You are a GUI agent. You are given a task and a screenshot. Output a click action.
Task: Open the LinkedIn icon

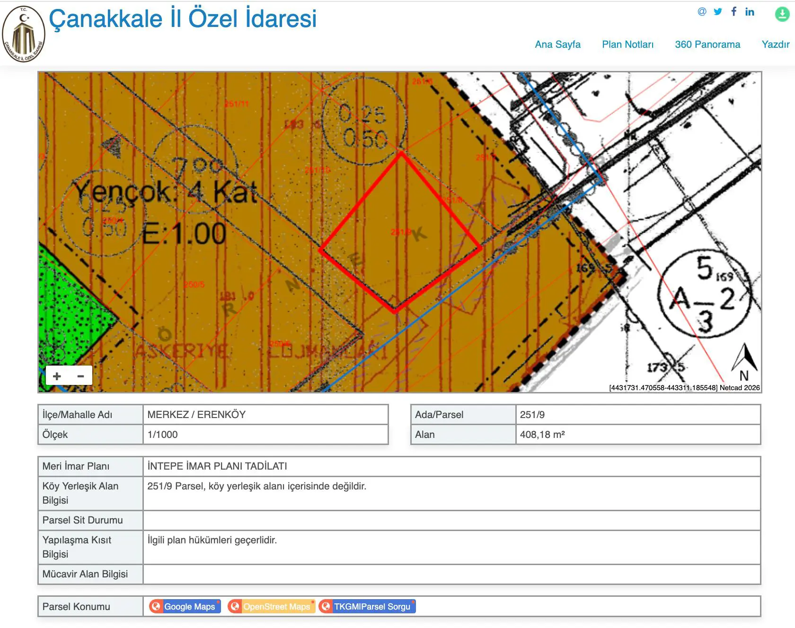750,12
